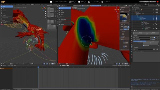Select the Simple subdivision type

tap(152, 41)
